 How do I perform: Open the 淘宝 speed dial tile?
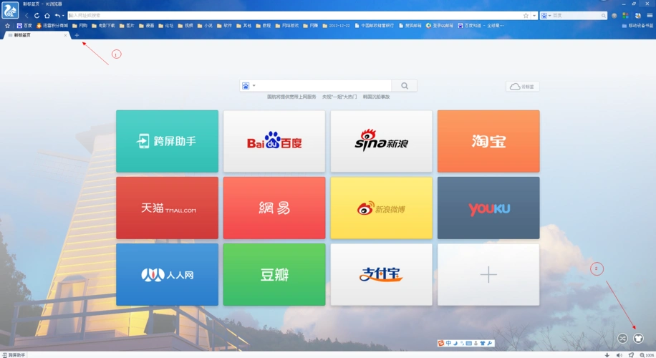[488, 141]
